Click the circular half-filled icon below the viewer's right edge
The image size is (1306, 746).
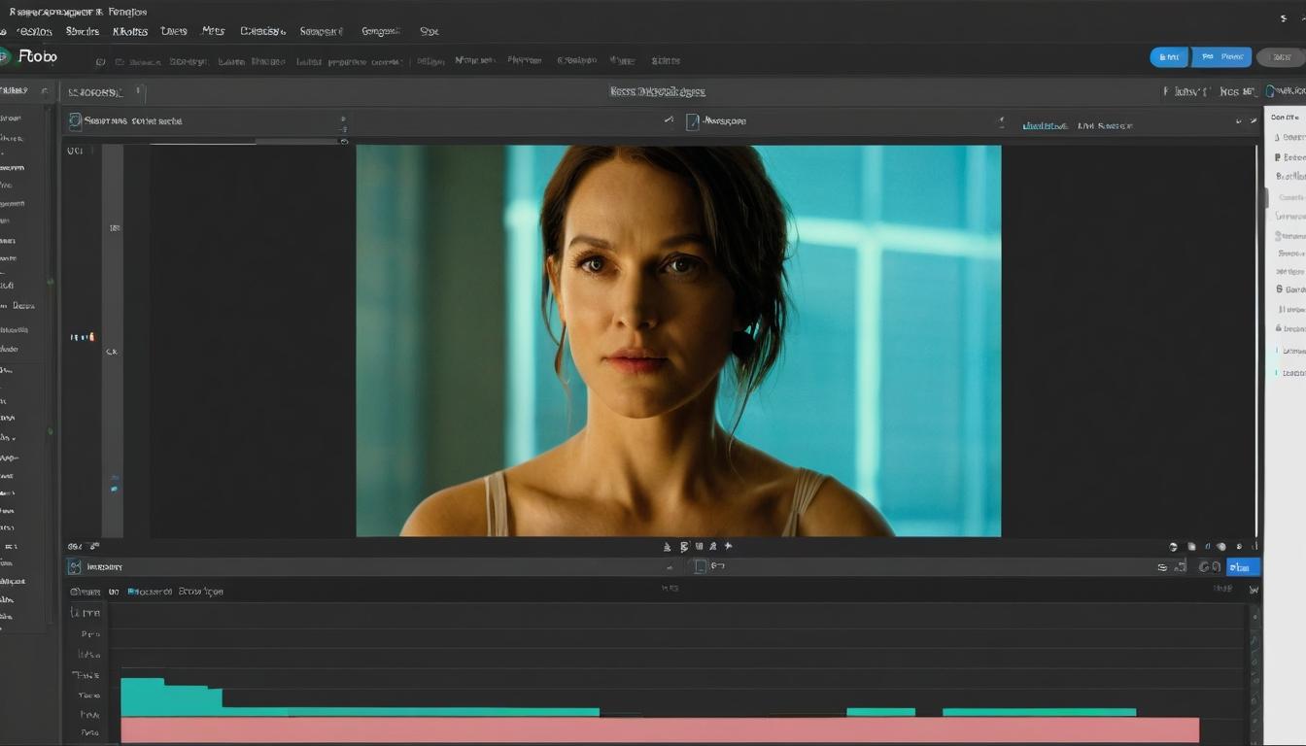coord(1173,547)
